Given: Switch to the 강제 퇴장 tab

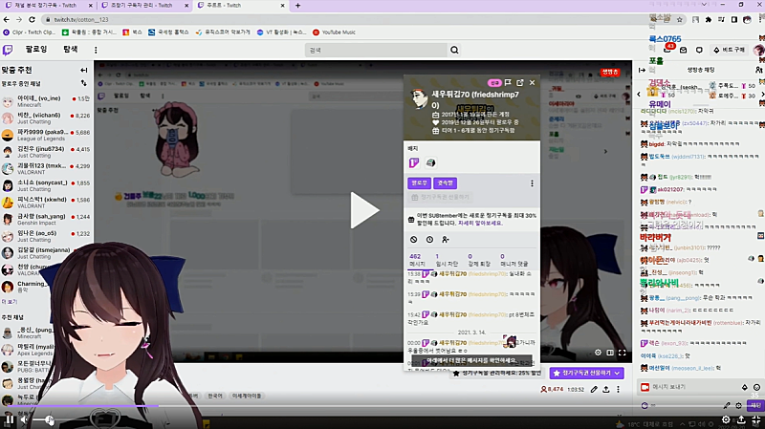Looking at the screenshot, I should coord(479,260).
